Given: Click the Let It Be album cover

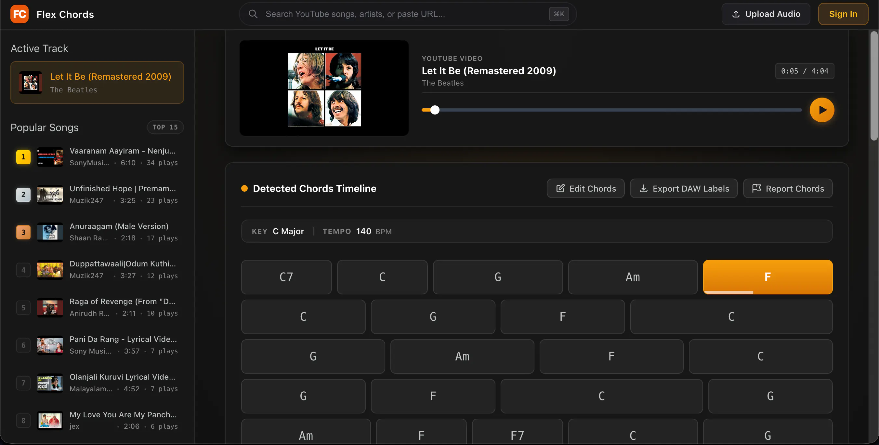Looking at the screenshot, I should pos(324,88).
